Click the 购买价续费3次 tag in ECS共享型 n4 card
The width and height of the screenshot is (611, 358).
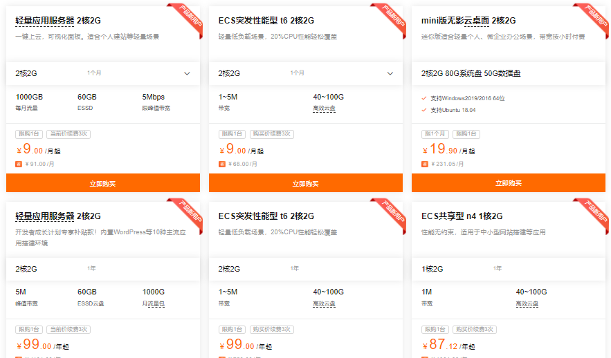coord(474,329)
